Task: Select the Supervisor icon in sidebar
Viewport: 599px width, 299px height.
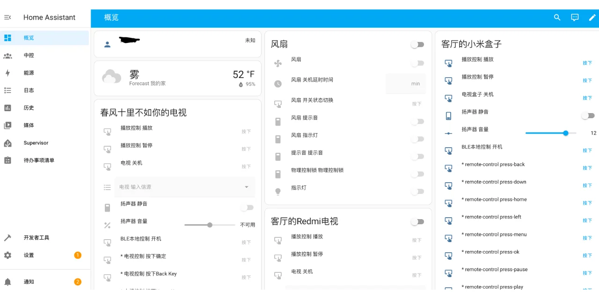Action: pyautogui.click(x=7, y=142)
